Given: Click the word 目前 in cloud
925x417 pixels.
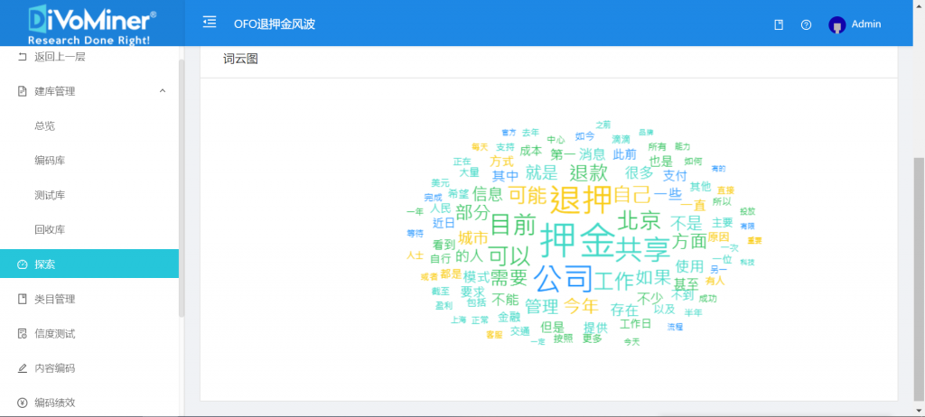Looking at the screenshot, I should [513, 225].
